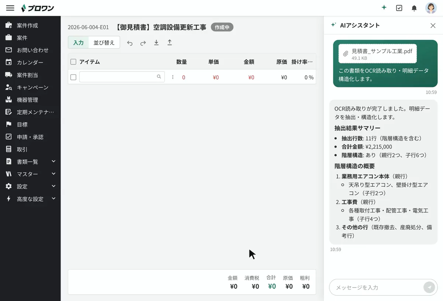Click the 単価 cell showing ¥0
The image size is (443, 301).
[216, 77]
